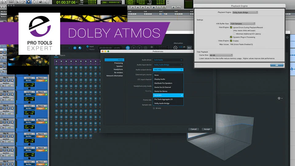
Task: Select the Pro Tools Trim tool
Action: tap(23, 2)
